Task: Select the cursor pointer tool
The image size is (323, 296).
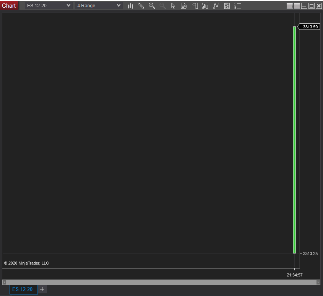Action: (173, 6)
